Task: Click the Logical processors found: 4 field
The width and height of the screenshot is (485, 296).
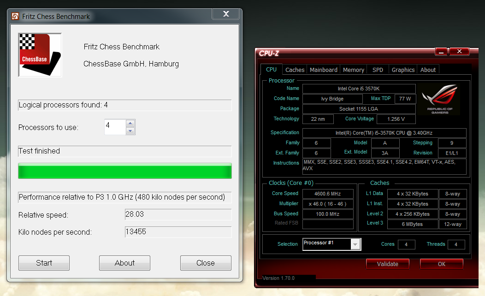Action: point(124,105)
